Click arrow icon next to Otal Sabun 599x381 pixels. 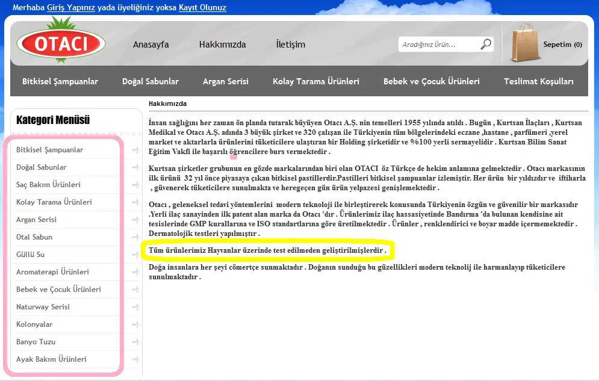[x=135, y=237]
